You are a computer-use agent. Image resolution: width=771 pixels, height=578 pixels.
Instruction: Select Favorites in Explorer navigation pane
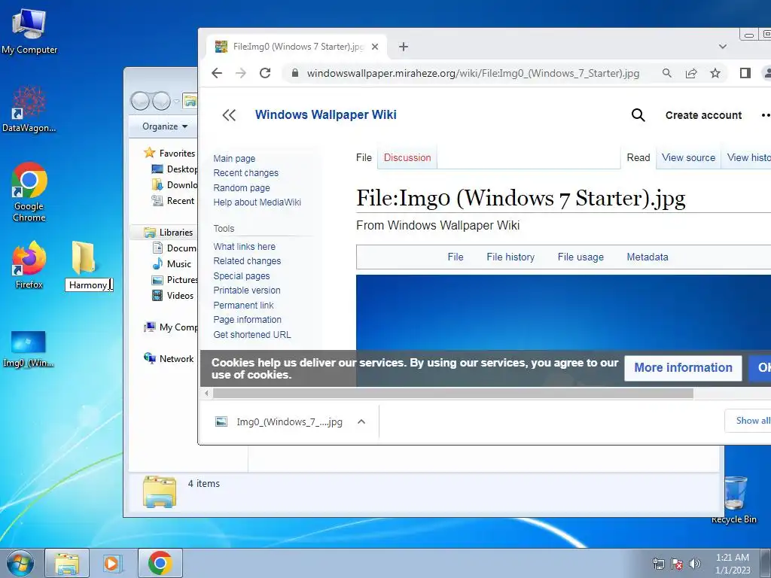pyautogui.click(x=169, y=153)
